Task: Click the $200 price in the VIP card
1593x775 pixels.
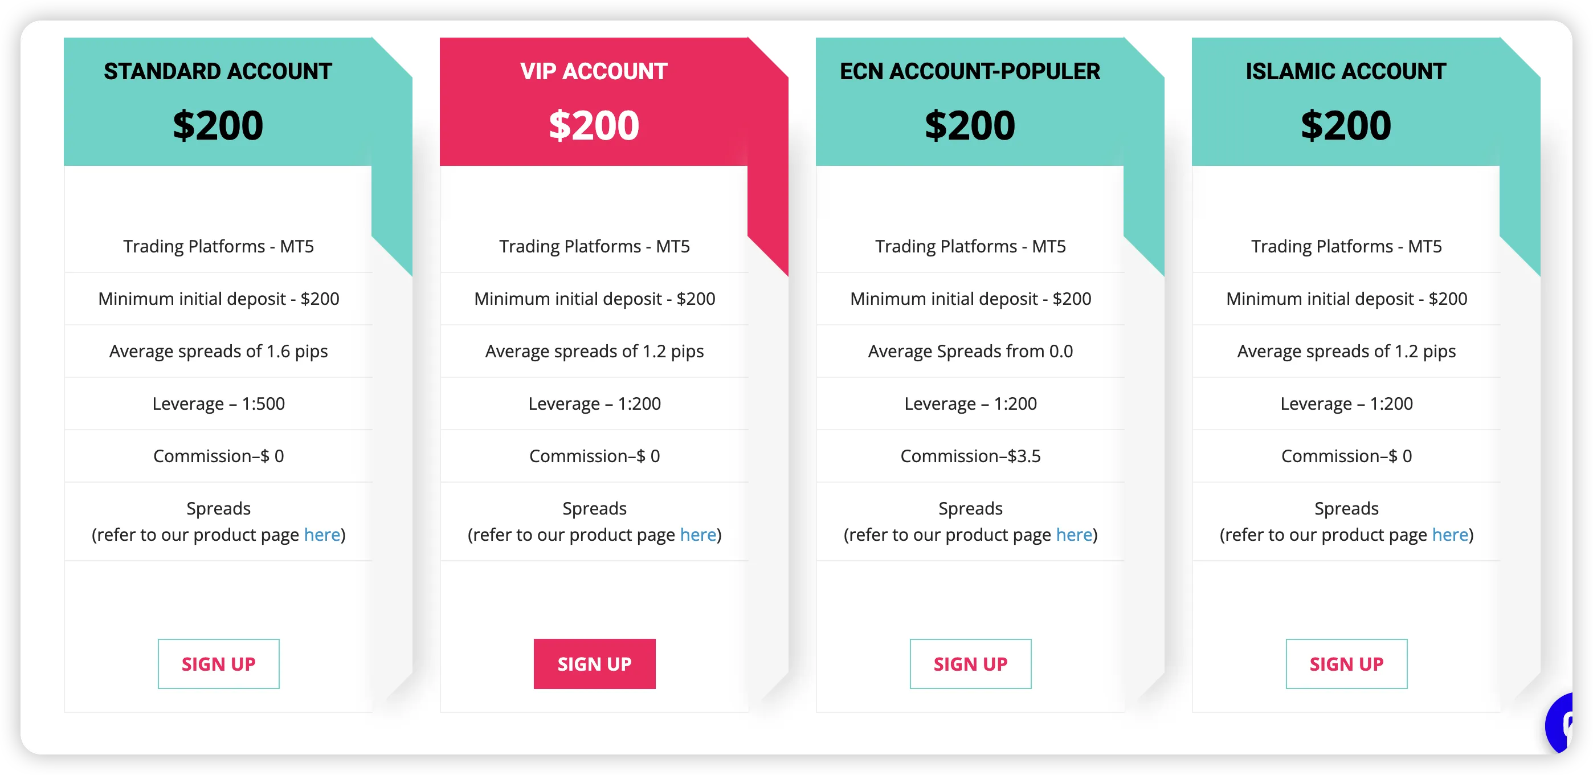Action: coord(594,125)
